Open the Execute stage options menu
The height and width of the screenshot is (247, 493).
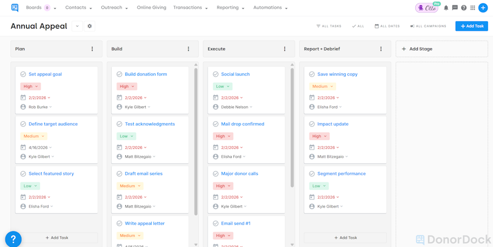click(285, 49)
